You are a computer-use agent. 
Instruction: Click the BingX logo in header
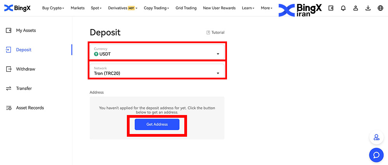pos(18,8)
